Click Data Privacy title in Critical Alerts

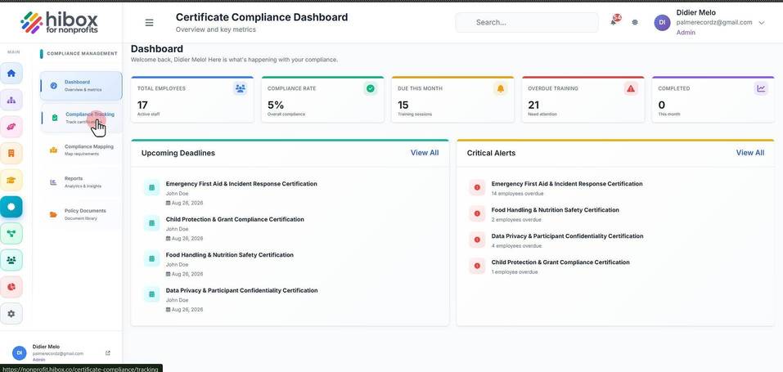567,235
